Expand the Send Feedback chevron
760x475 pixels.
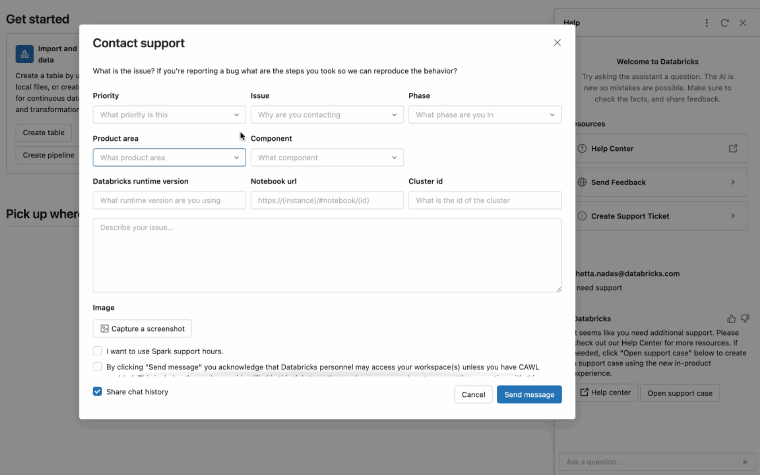point(733,182)
